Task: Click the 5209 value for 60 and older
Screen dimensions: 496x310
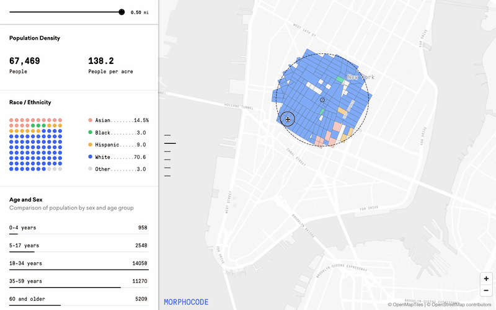Action: (141, 299)
